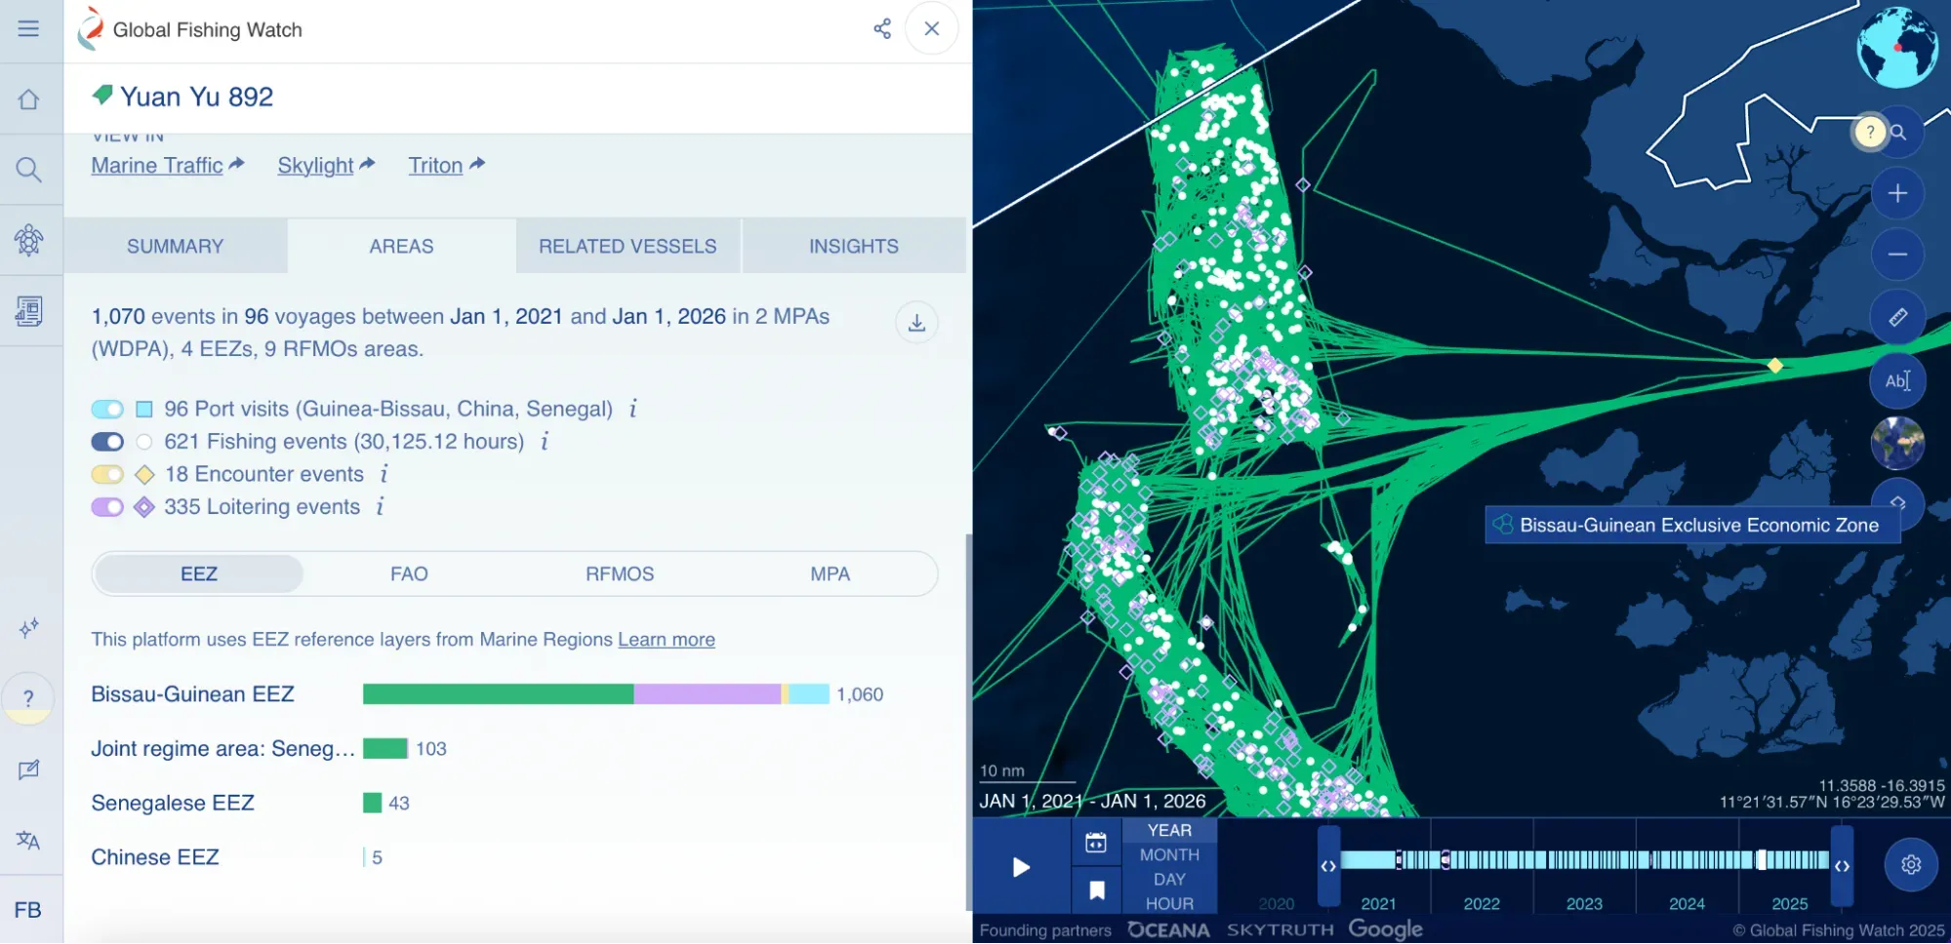This screenshot has width=1951, height=944.
Task: Switch to the Related Vessels tab
Action: click(628, 247)
